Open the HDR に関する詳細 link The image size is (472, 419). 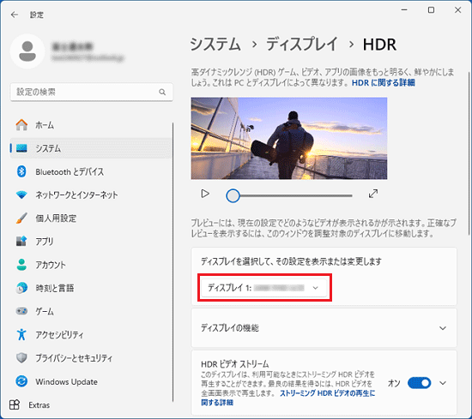pyautogui.click(x=384, y=82)
